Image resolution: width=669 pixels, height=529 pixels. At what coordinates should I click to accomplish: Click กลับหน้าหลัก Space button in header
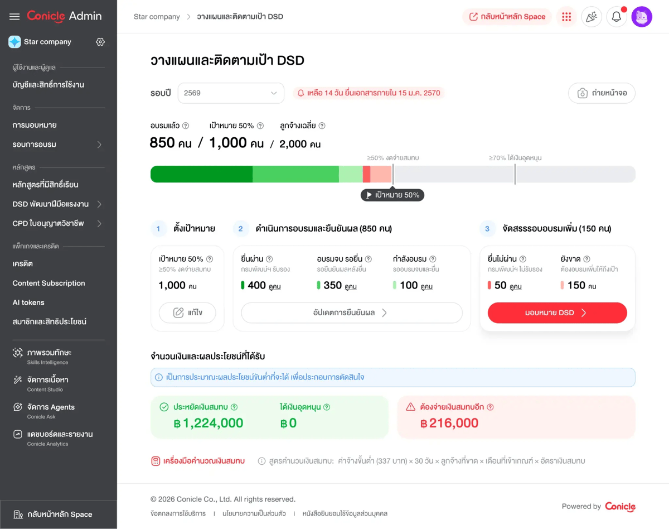coord(507,17)
